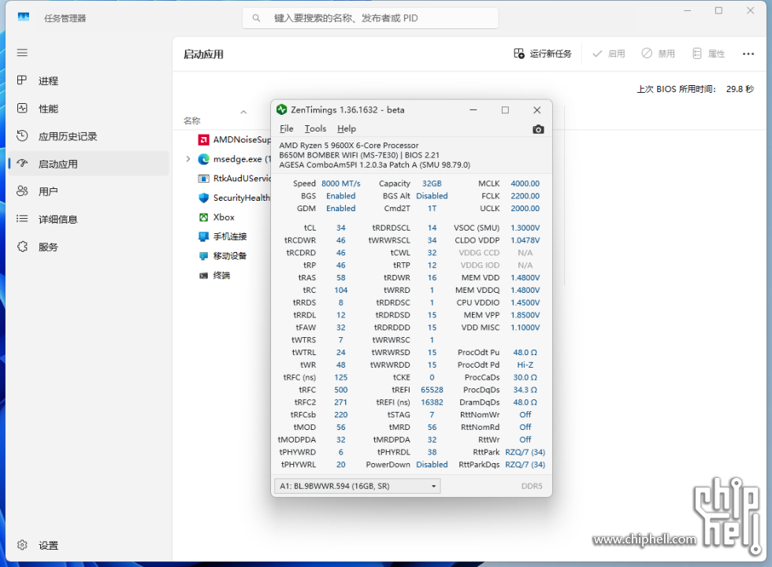The image size is (772, 567).
Task: Click the tREFI value 65528
Action: [432, 390]
